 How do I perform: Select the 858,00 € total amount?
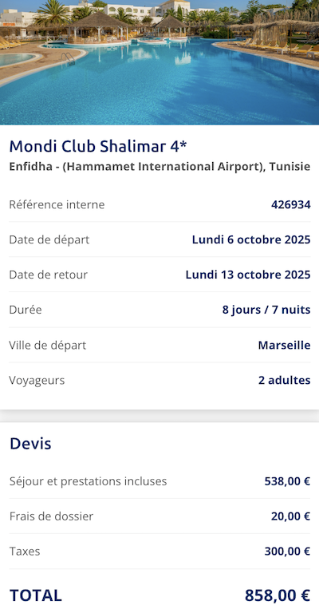pos(278,595)
